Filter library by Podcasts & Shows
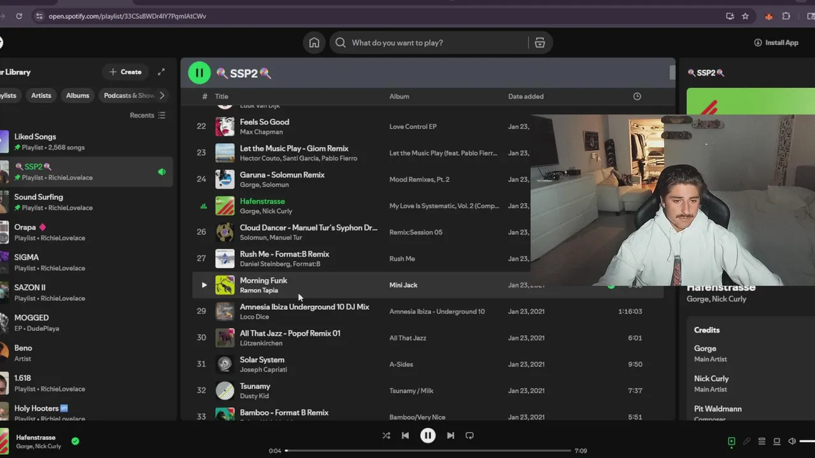This screenshot has height=458, width=815. pos(129,95)
